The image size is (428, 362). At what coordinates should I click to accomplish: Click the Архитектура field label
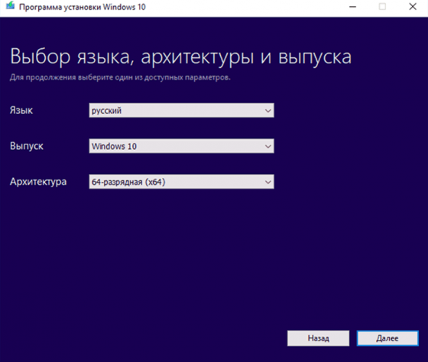pos(38,182)
